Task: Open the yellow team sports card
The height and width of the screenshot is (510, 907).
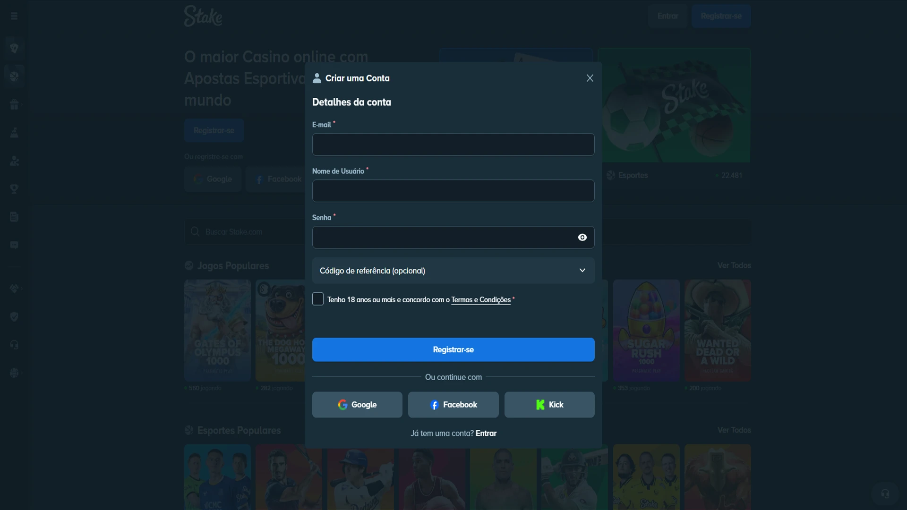Action: tap(646, 477)
